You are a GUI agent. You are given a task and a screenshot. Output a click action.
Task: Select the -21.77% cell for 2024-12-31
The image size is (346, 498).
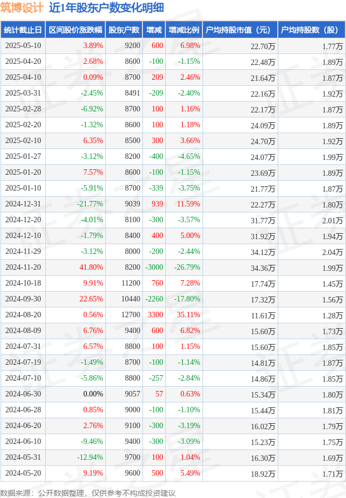coord(90,204)
